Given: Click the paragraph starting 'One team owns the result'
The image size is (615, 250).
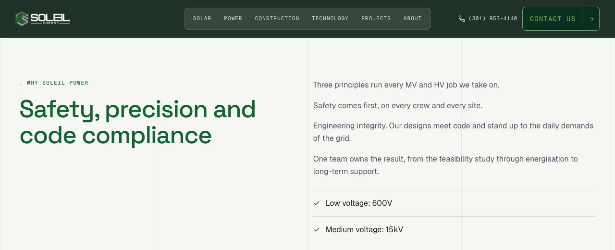Looking at the screenshot, I should [445, 165].
